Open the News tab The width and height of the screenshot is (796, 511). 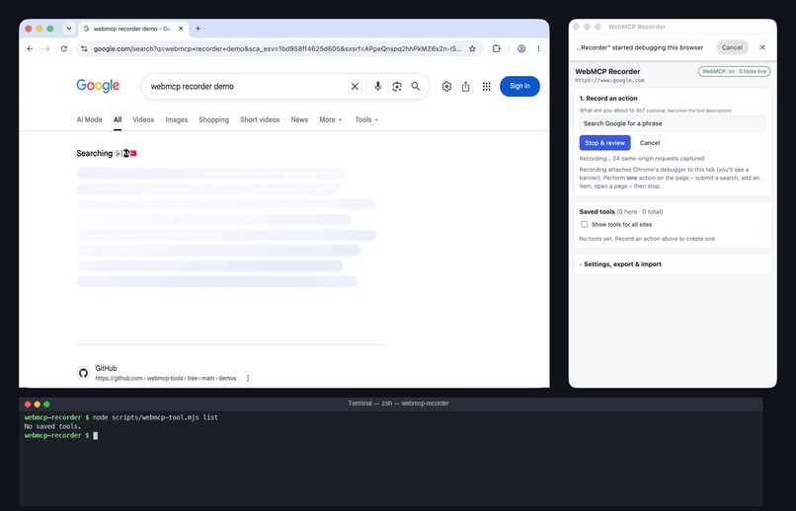tap(299, 119)
